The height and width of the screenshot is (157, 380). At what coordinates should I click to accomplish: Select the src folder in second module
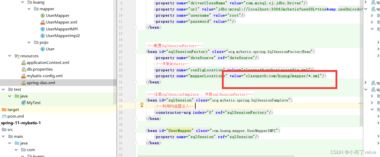point(10,130)
